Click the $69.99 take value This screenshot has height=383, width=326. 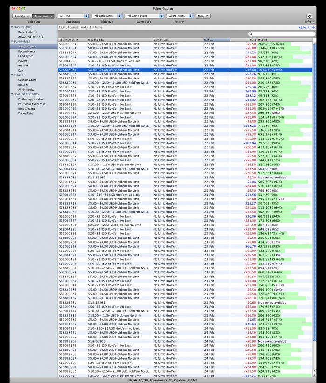tap(251, 92)
